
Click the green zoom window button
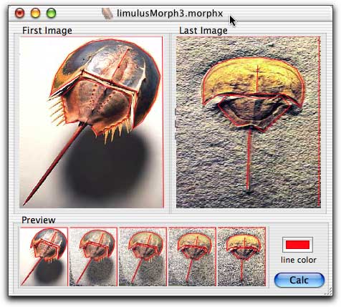51,13
